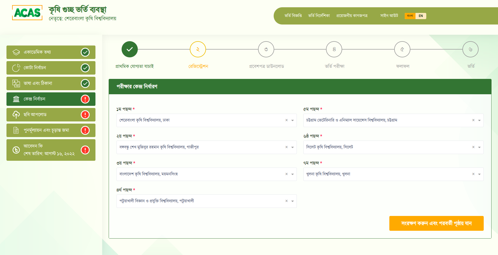Clear the ৩য় পছন্দ selection with ×
The width and height of the screenshot is (498, 255).
click(x=287, y=174)
